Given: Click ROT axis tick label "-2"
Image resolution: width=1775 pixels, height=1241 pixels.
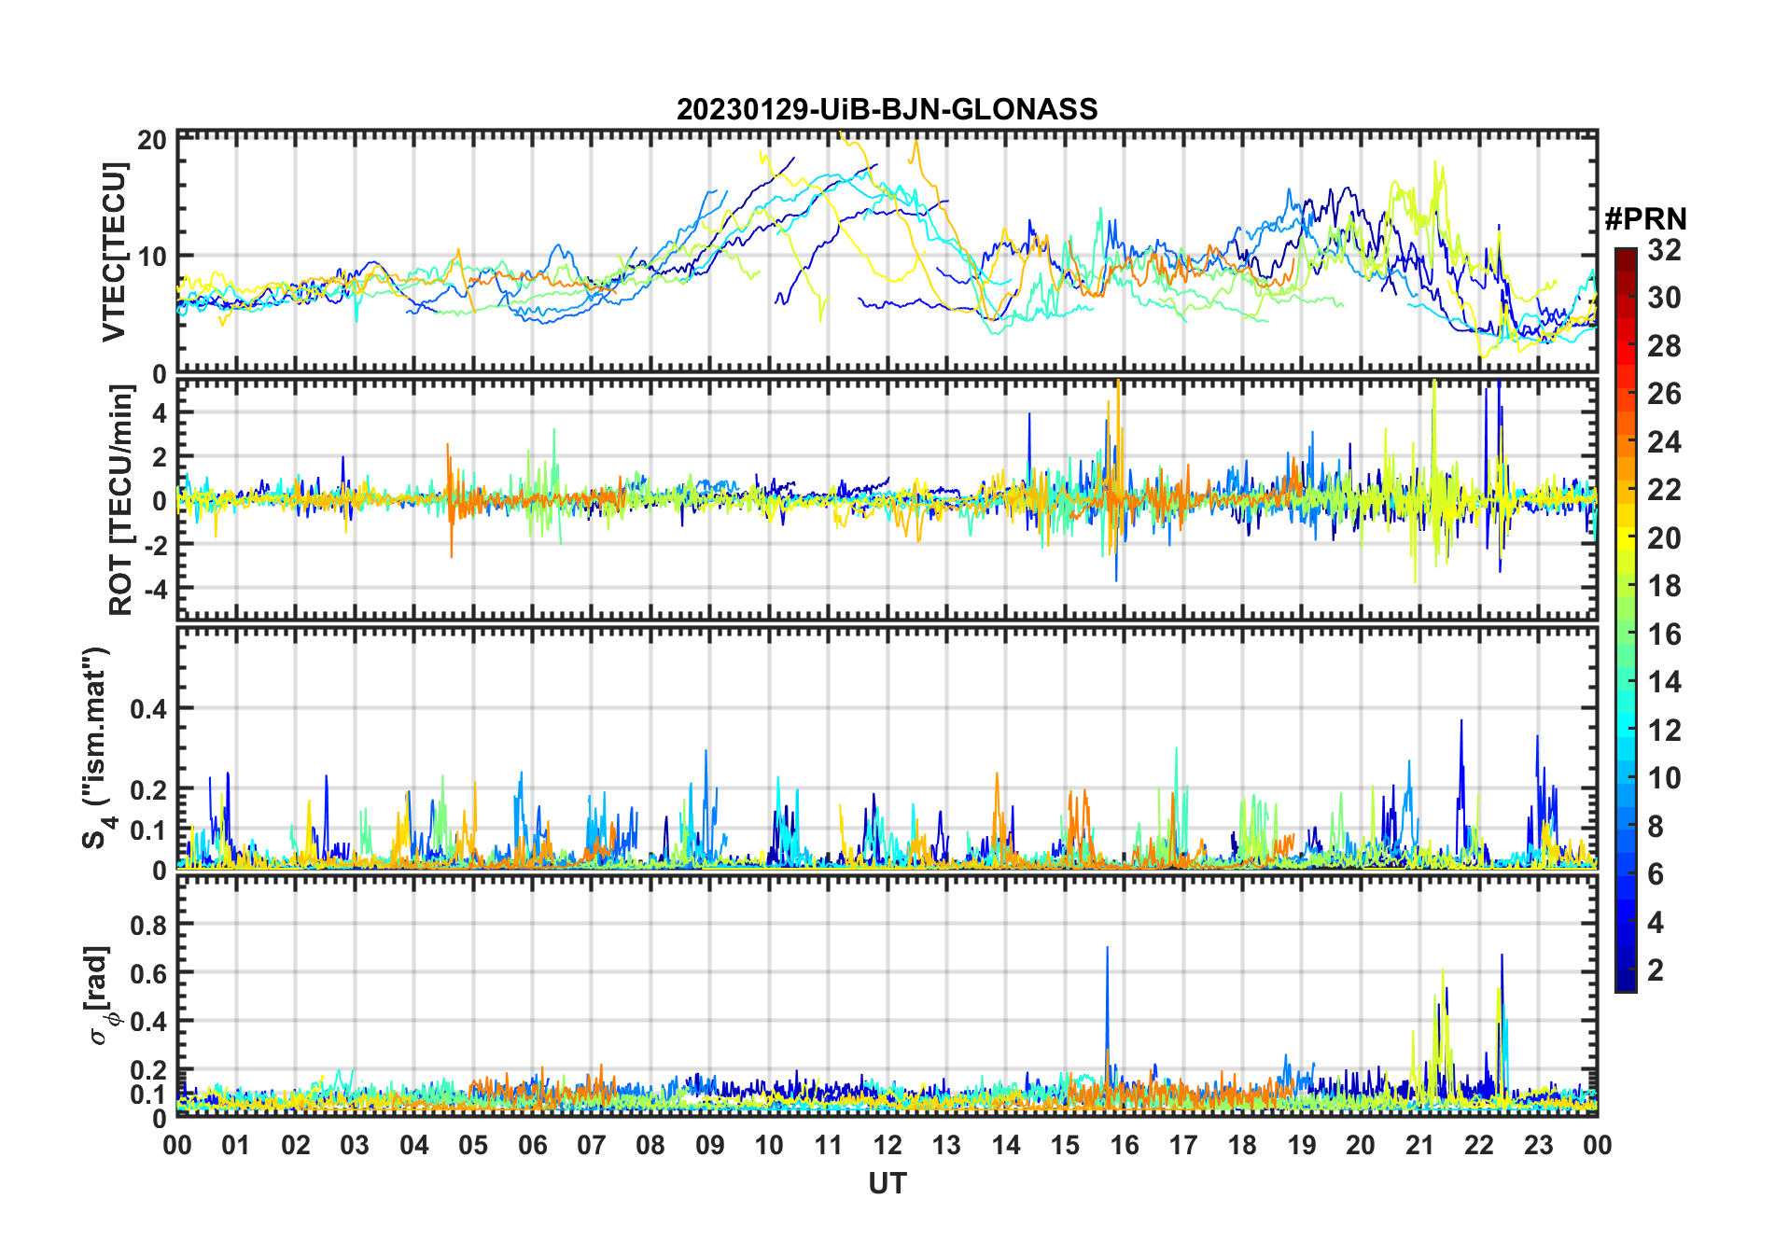Looking at the screenshot, I should 155,545.
